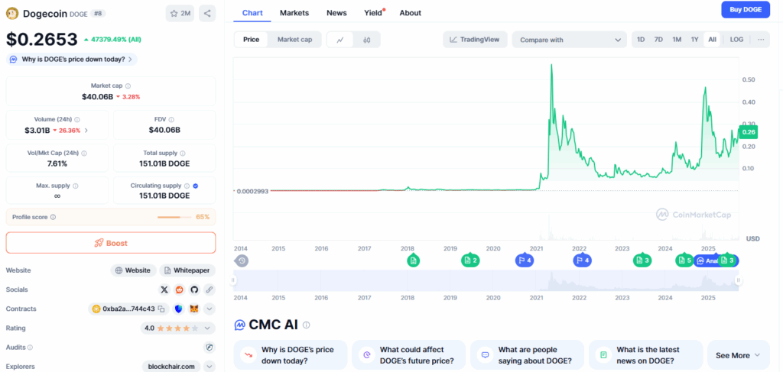Open the Compare with dropdown

(569, 40)
